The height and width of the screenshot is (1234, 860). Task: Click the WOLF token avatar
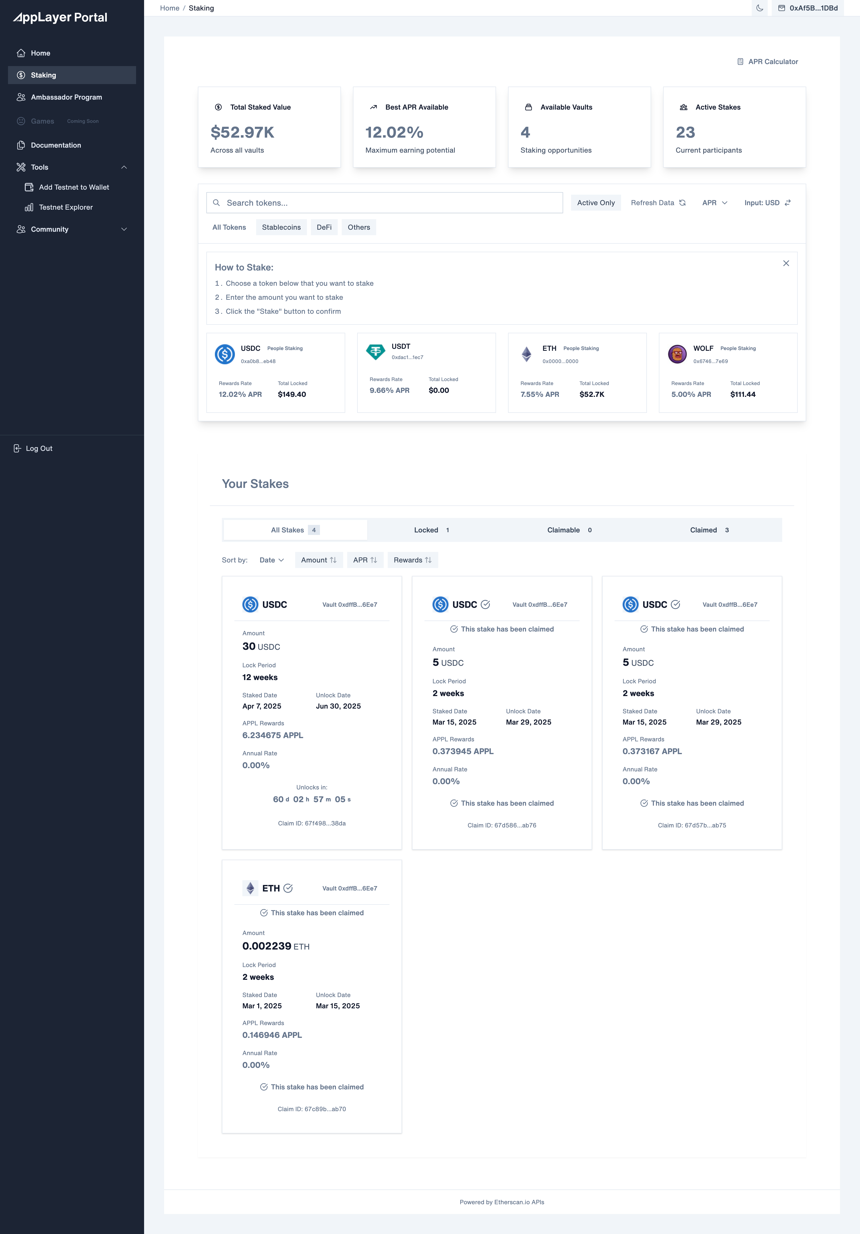[x=677, y=354]
